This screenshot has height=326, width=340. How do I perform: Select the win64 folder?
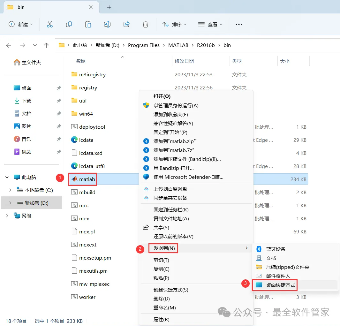(x=82, y=114)
